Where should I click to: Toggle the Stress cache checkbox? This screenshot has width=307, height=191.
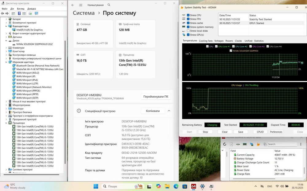pos(188,23)
